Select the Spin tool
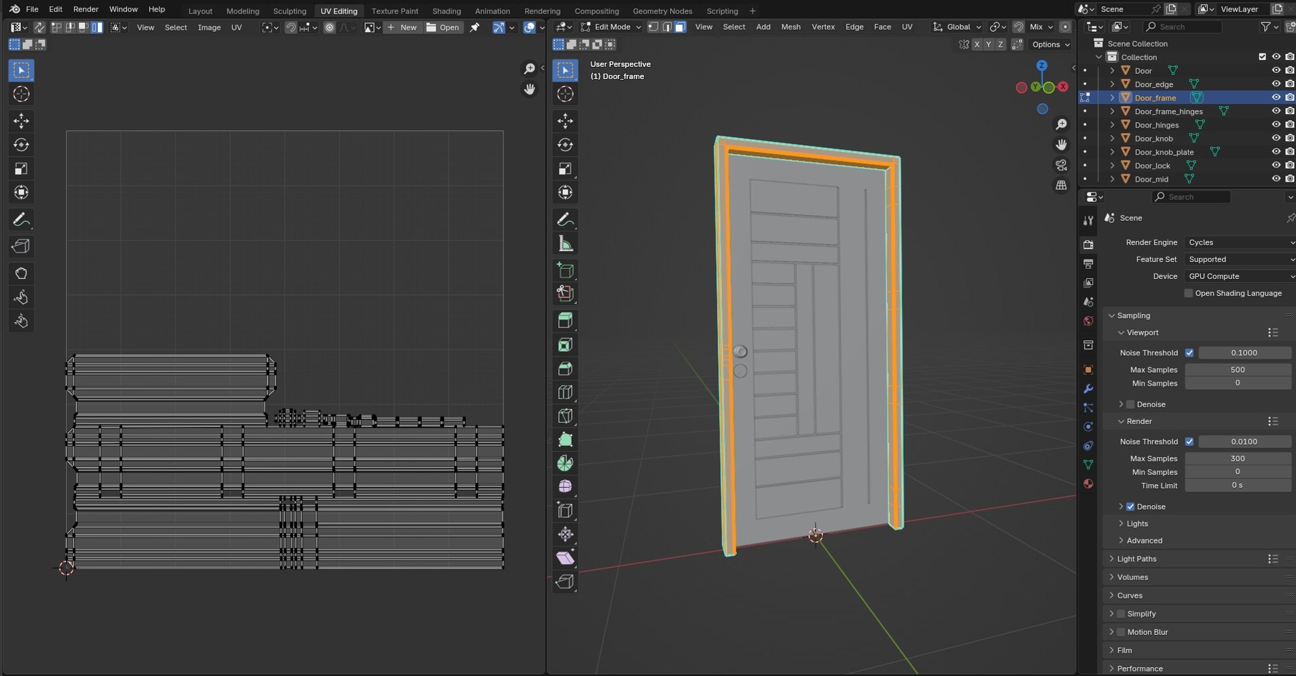 (565, 463)
